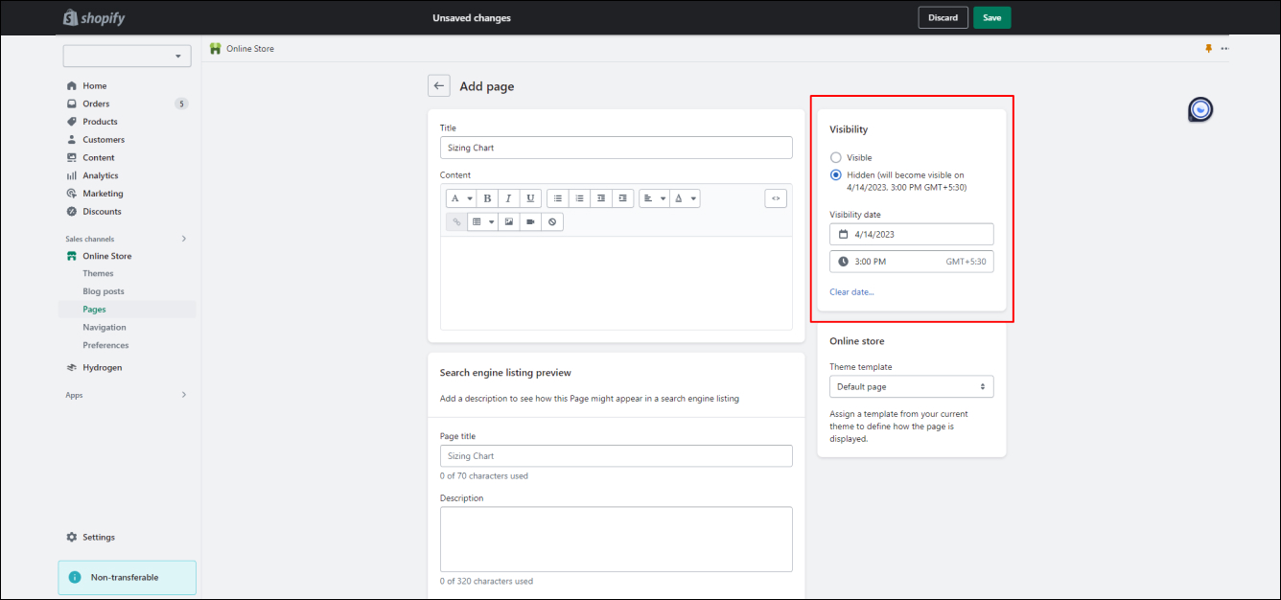Open the three-dot menu beside the pin

1224,48
